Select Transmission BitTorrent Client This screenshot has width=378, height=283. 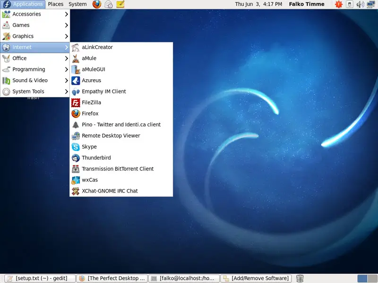coord(121,169)
